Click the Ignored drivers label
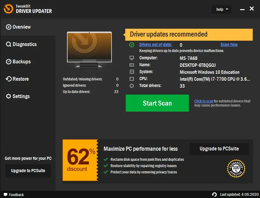 (x=75, y=85)
